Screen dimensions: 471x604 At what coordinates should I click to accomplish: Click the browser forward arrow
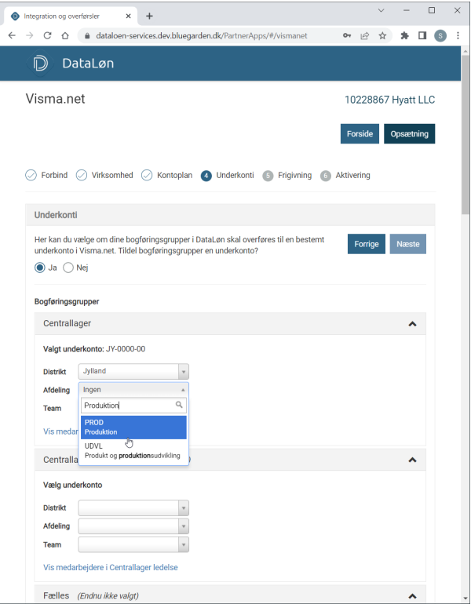click(x=30, y=35)
